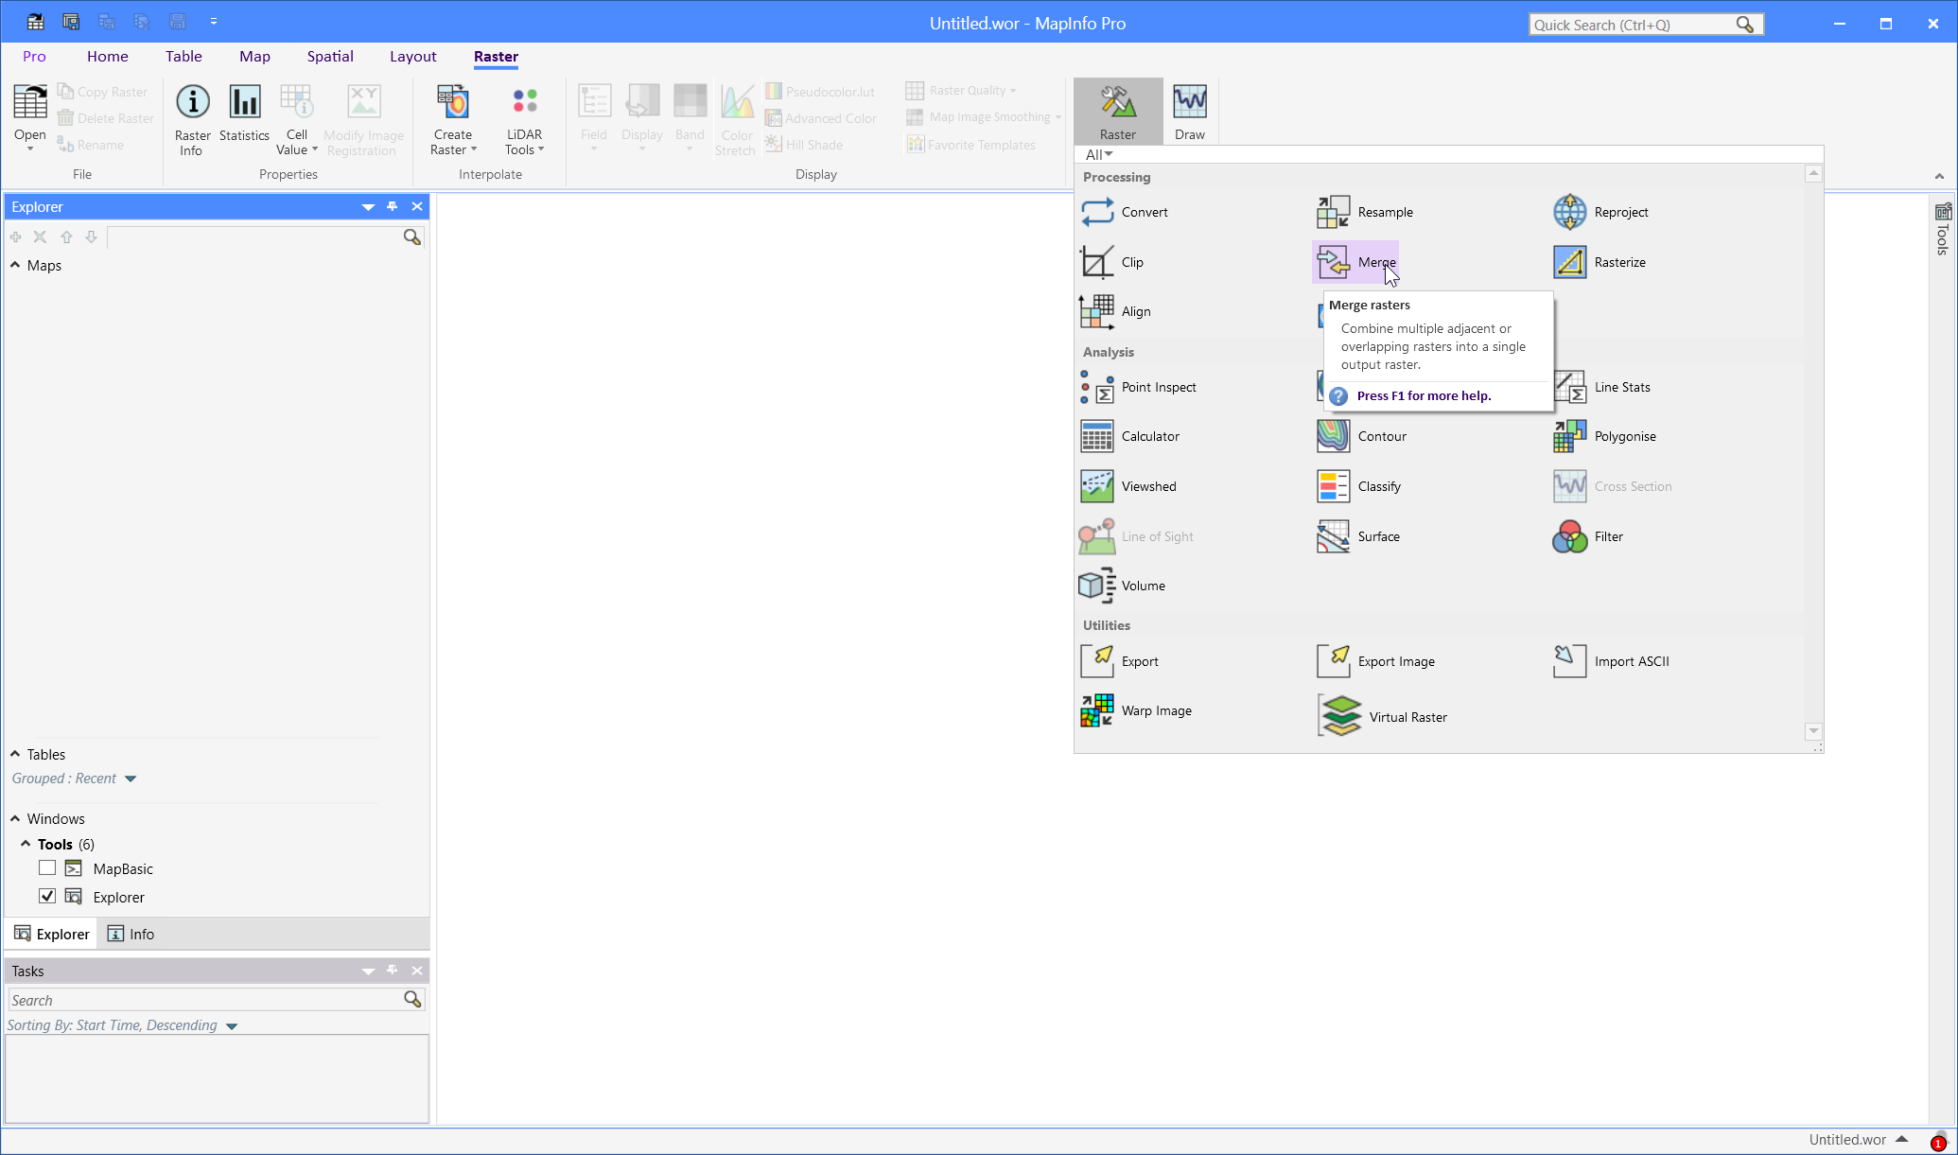Launch the Reproject tool
The image size is (1958, 1155).
pos(1601,212)
